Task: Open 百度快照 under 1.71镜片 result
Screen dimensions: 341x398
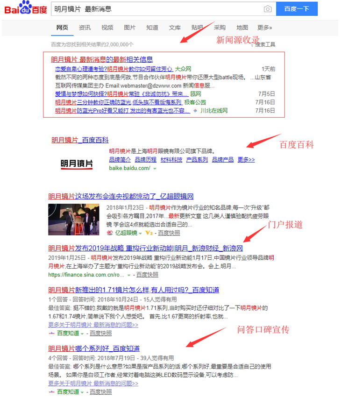Action: (x=100, y=334)
